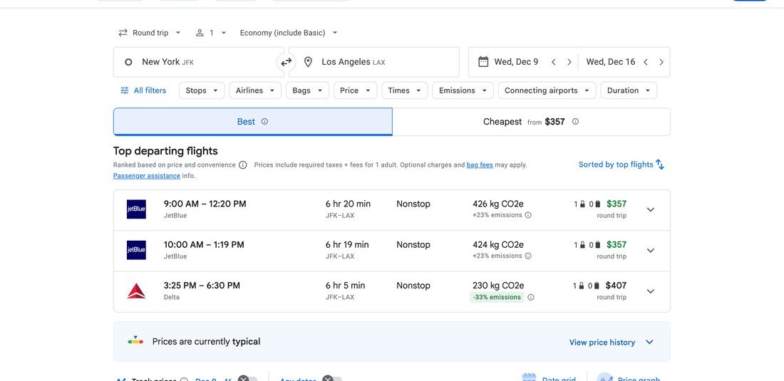Click the JetBlue logo on the 10:00 AM flight

pyautogui.click(x=136, y=250)
